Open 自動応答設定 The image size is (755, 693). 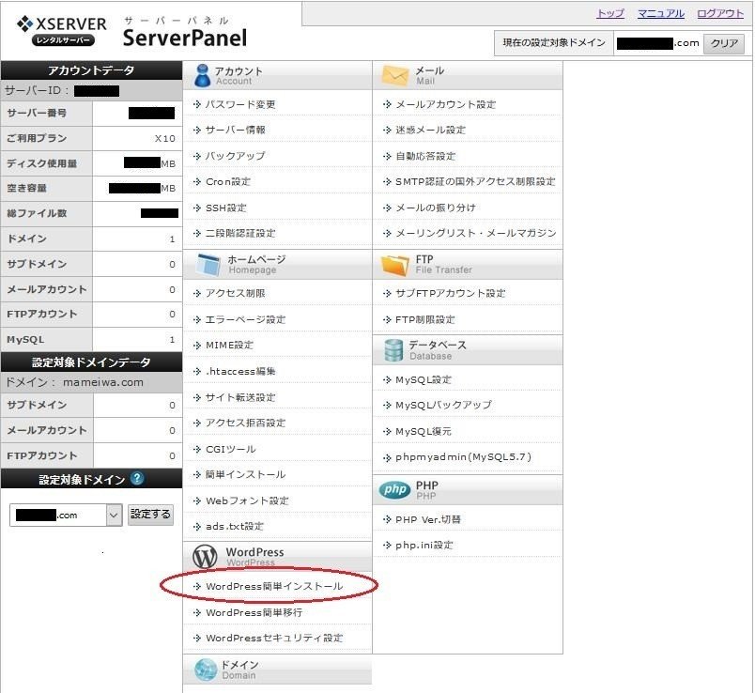425,156
